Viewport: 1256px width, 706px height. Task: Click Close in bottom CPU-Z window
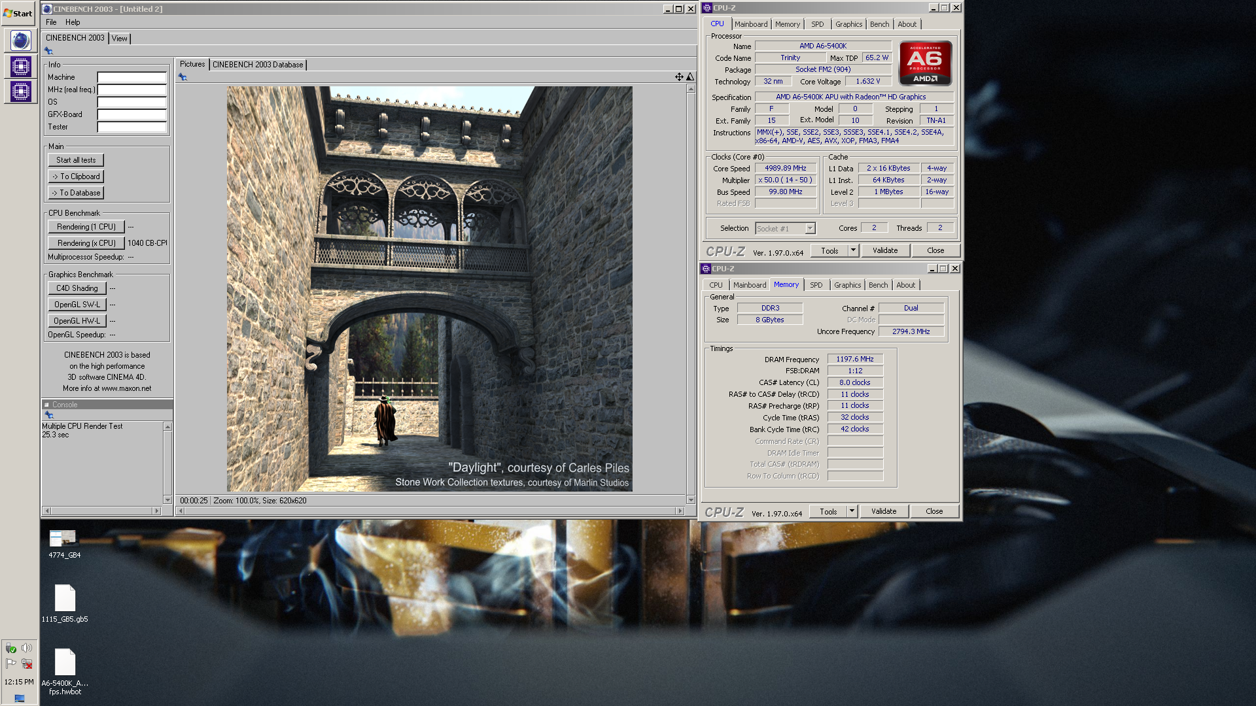(934, 511)
